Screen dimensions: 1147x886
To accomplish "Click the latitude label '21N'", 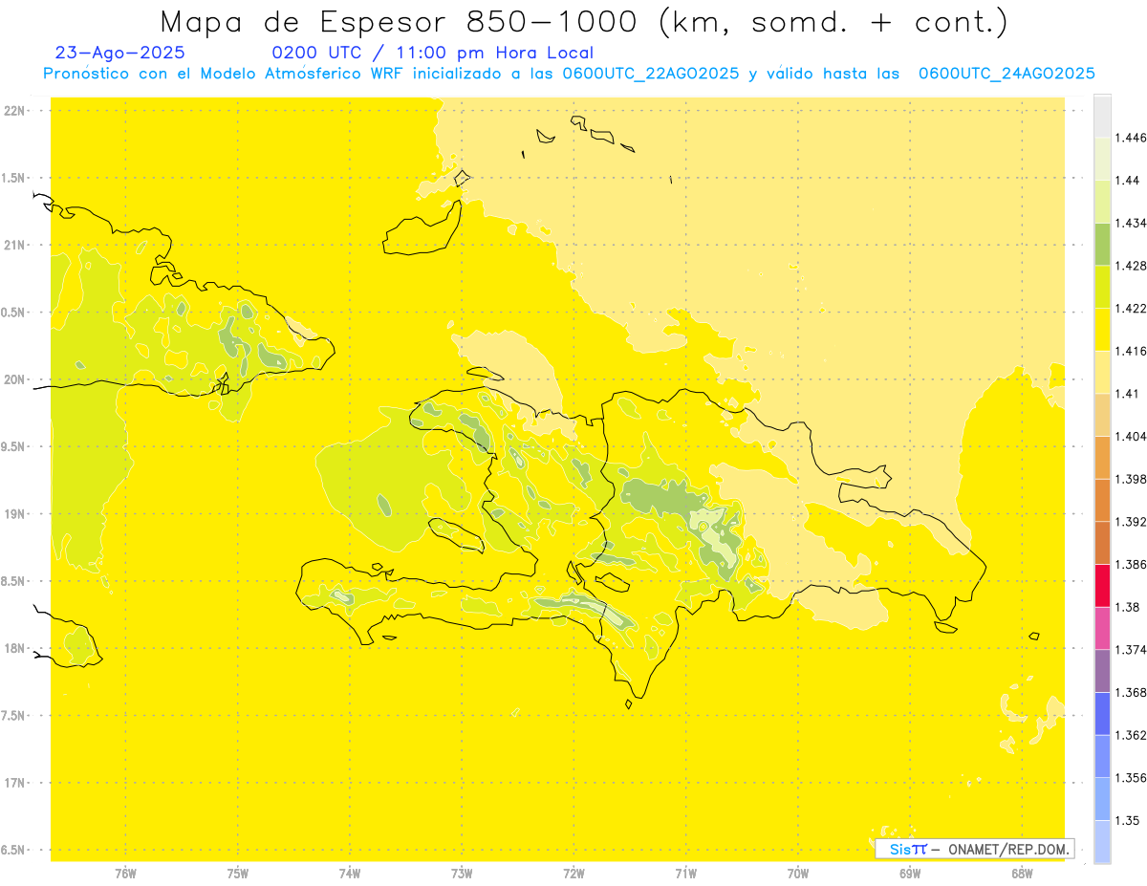I will [14, 245].
